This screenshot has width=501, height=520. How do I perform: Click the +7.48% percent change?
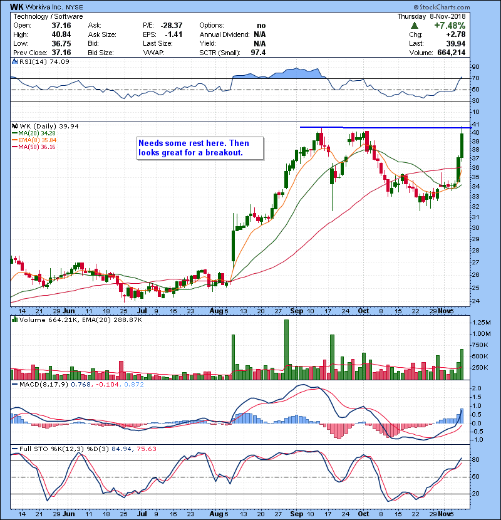coord(450,26)
